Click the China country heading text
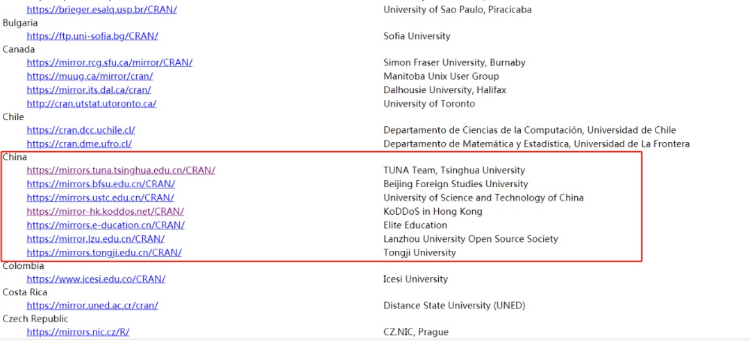 (15, 157)
